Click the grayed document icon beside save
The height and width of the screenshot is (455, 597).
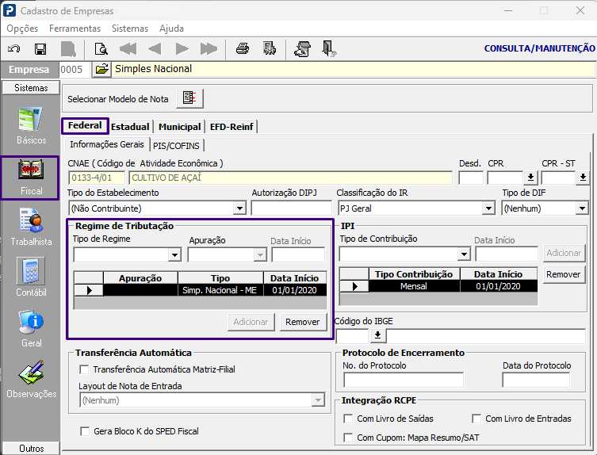pyautogui.click(x=68, y=48)
